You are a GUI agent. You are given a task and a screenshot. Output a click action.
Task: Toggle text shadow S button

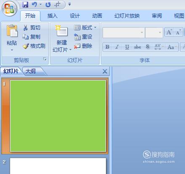(147, 47)
